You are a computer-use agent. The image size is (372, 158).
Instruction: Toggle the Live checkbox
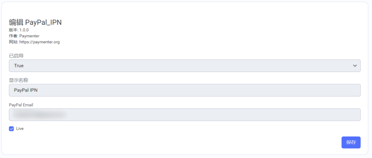tap(12, 129)
